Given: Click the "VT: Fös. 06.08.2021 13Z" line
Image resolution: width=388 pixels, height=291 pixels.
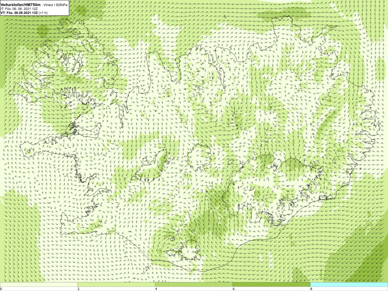Looking at the screenshot, I should (x=19, y=13).
